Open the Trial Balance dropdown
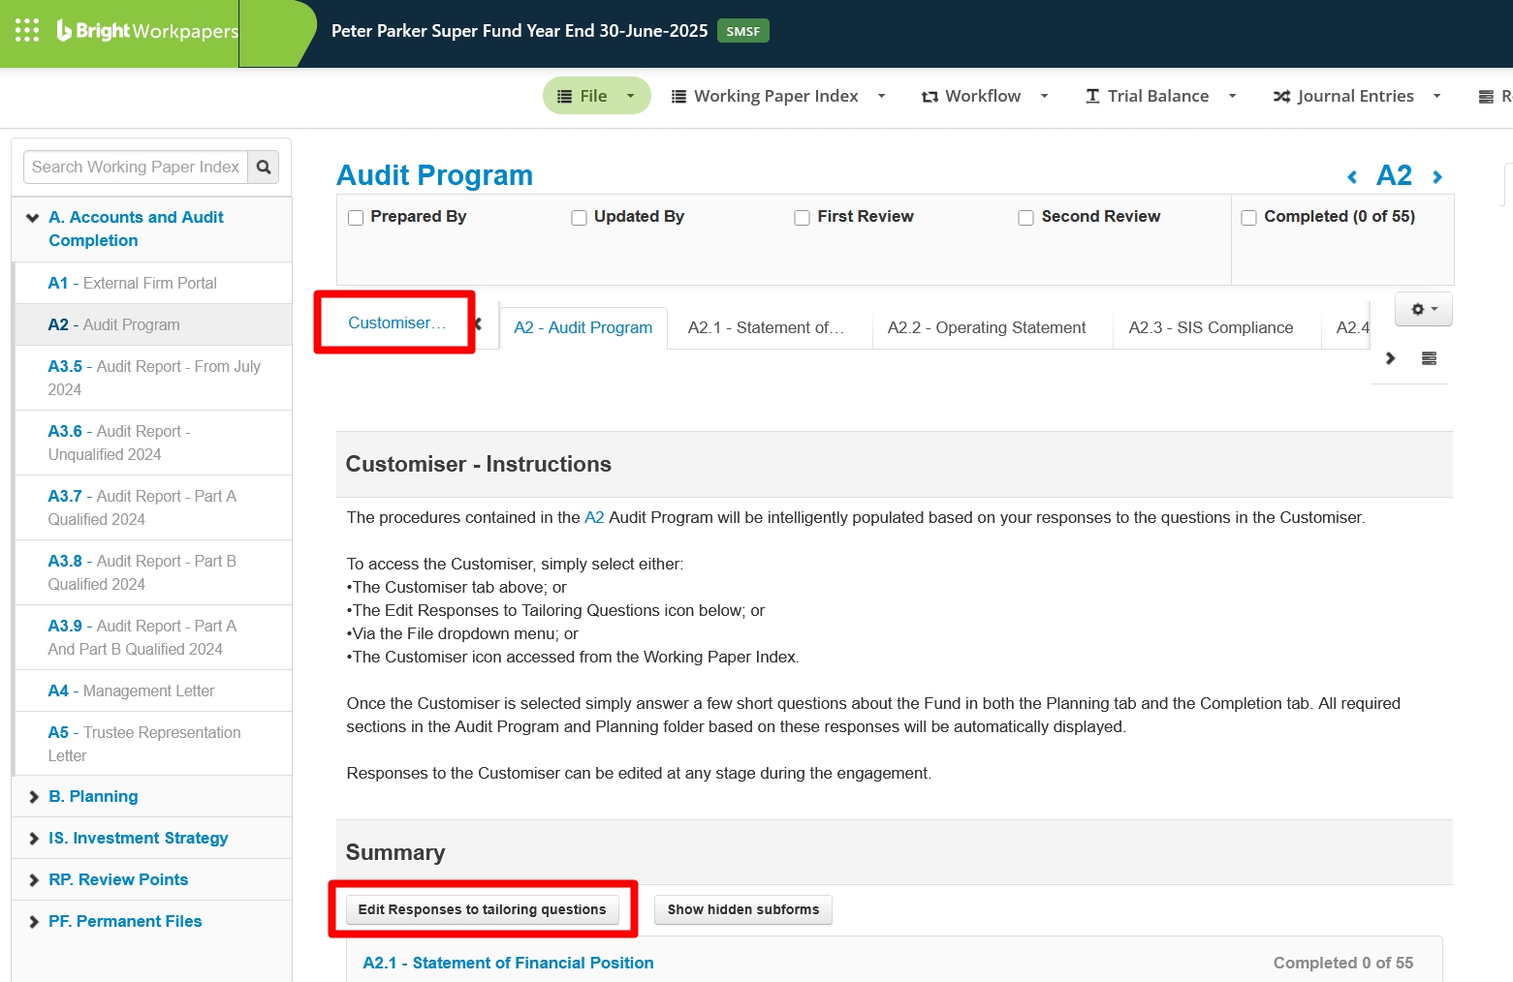This screenshot has width=1513, height=982. point(1160,96)
